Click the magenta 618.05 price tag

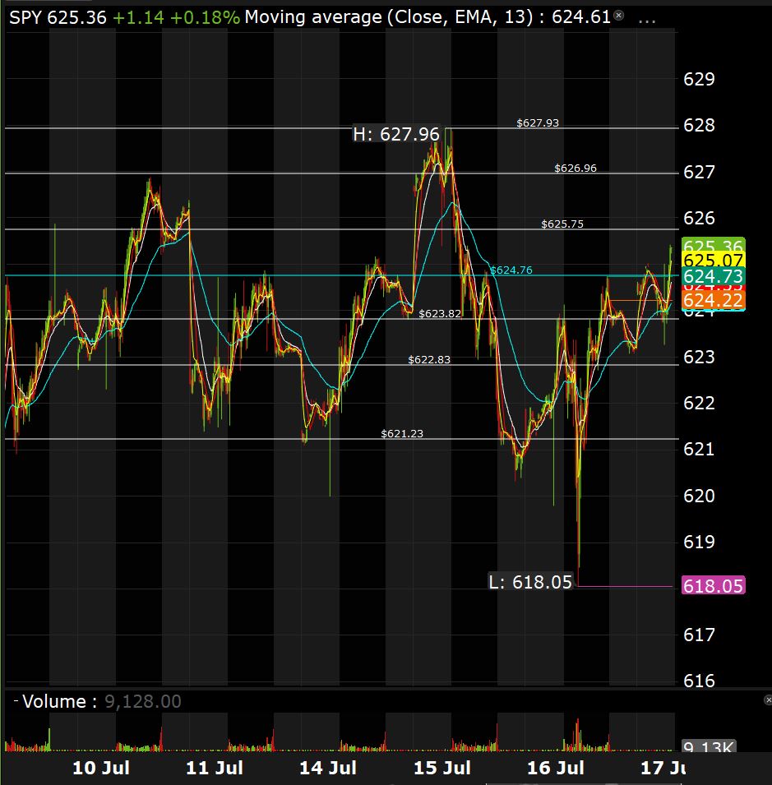pos(714,585)
